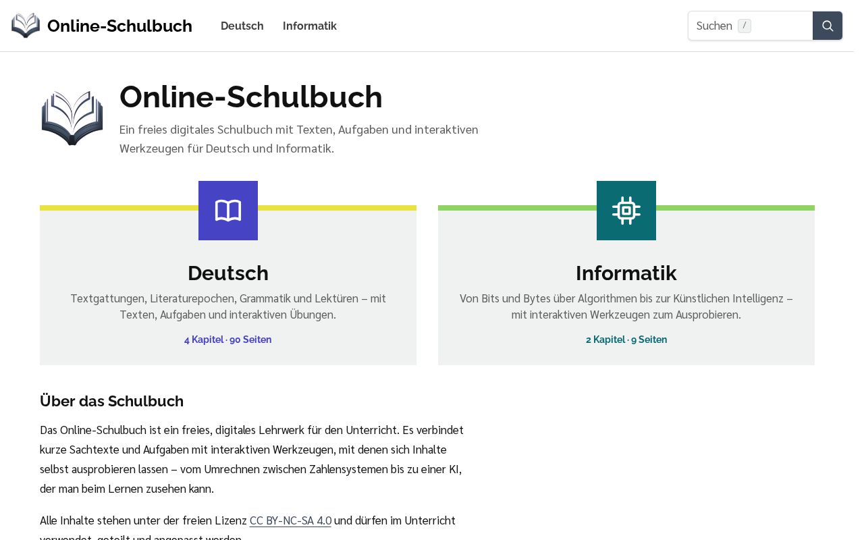Select the Informatik card heading
Viewport: 864px width, 540px height.
pyautogui.click(x=626, y=273)
